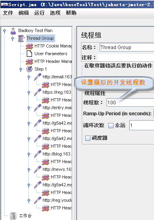
Task: Enable the 永远 (forever) loop checkbox
Action: (x=111, y=125)
